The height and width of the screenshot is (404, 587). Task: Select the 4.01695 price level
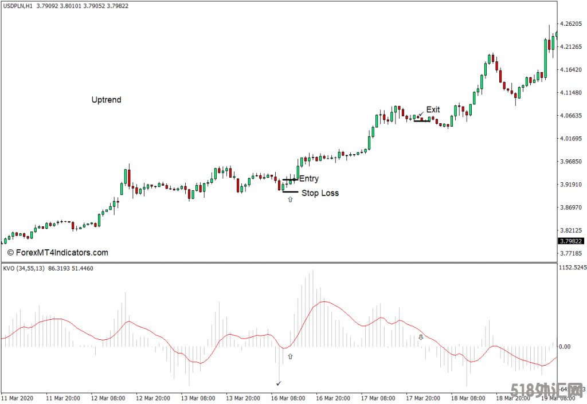pos(571,139)
